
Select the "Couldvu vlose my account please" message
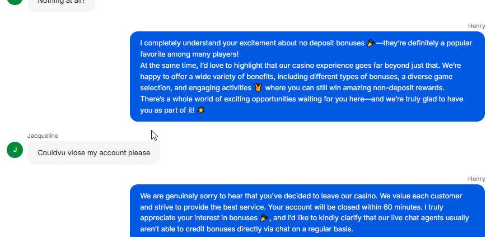pos(94,153)
